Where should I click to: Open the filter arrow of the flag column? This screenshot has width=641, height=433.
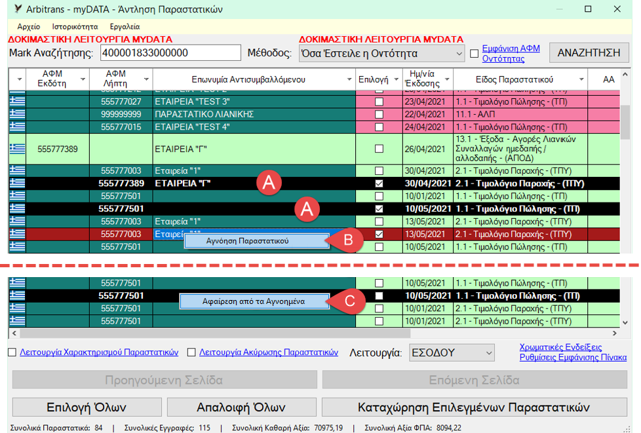tap(19, 79)
